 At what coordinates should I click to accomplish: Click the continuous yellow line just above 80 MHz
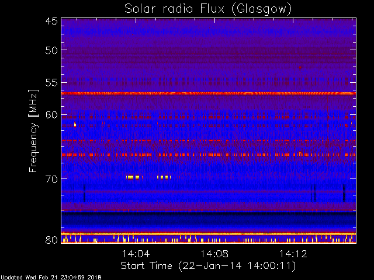(209, 235)
